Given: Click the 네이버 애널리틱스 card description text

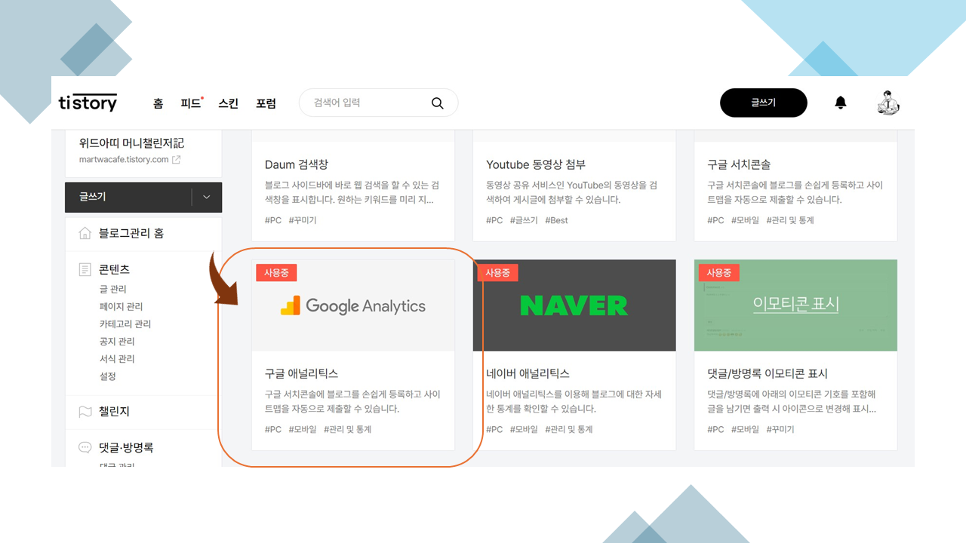Looking at the screenshot, I should click(574, 402).
